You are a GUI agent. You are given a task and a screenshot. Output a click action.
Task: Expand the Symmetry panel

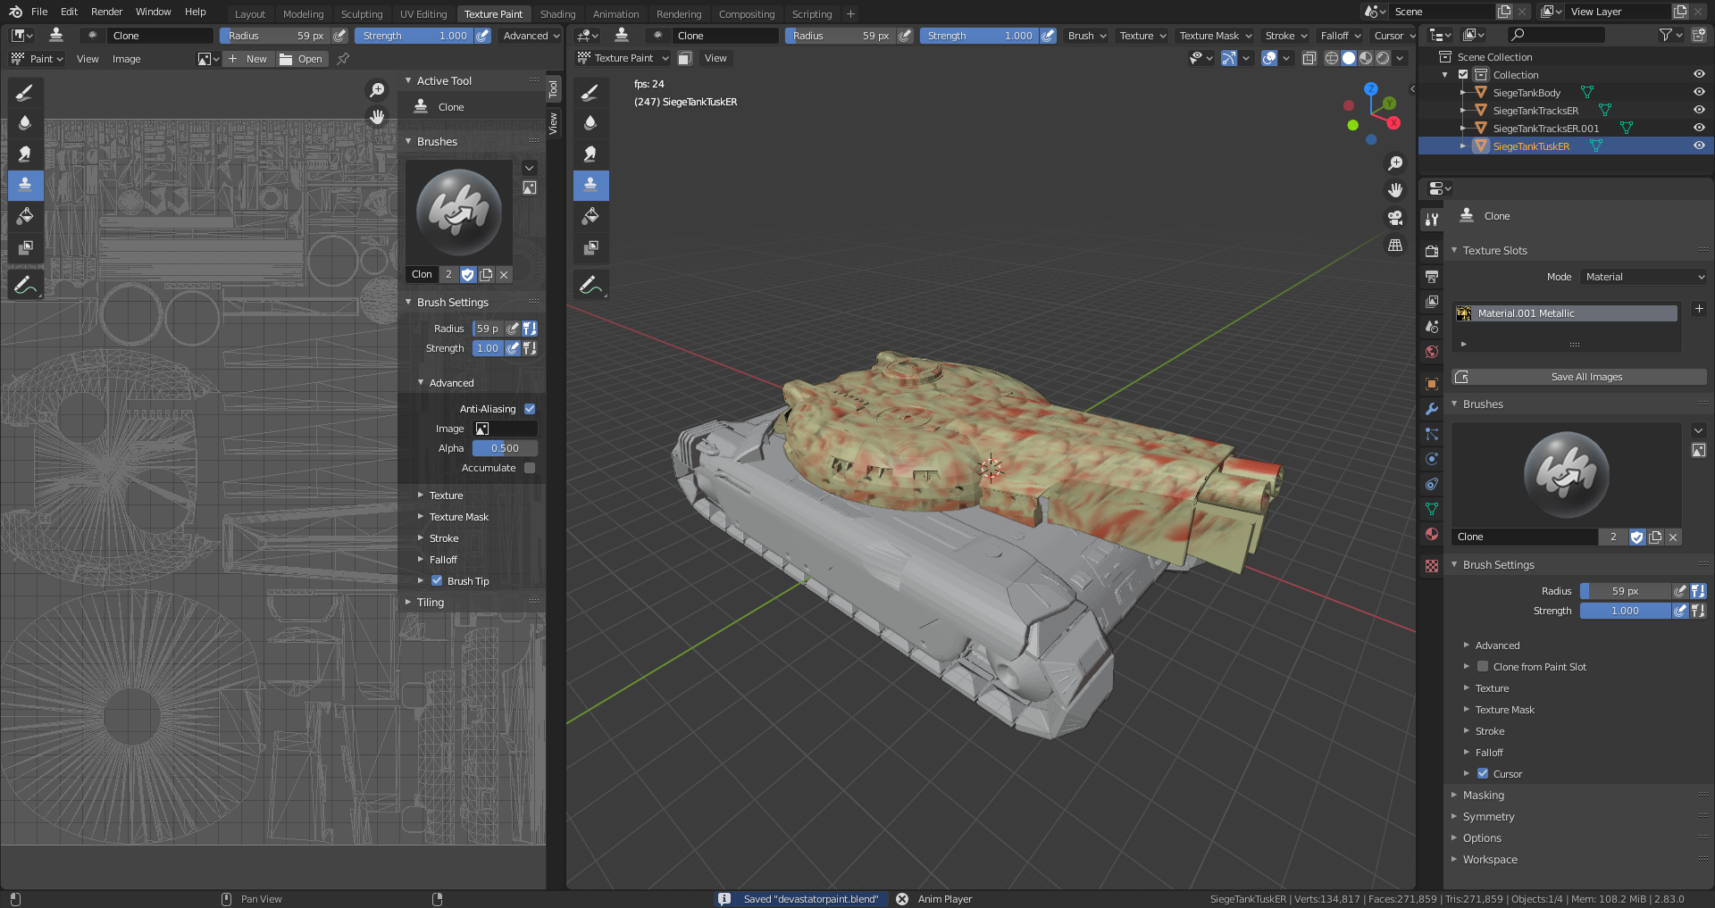[1488, 817]
